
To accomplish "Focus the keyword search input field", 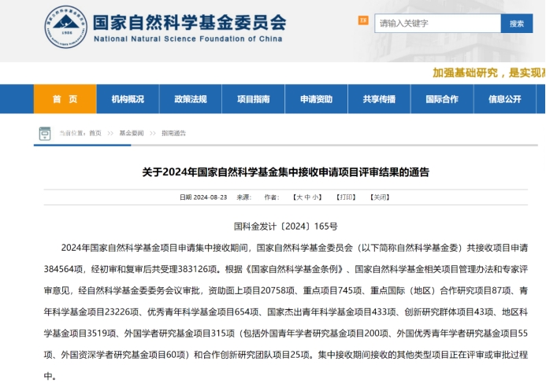I will point(437,24).
